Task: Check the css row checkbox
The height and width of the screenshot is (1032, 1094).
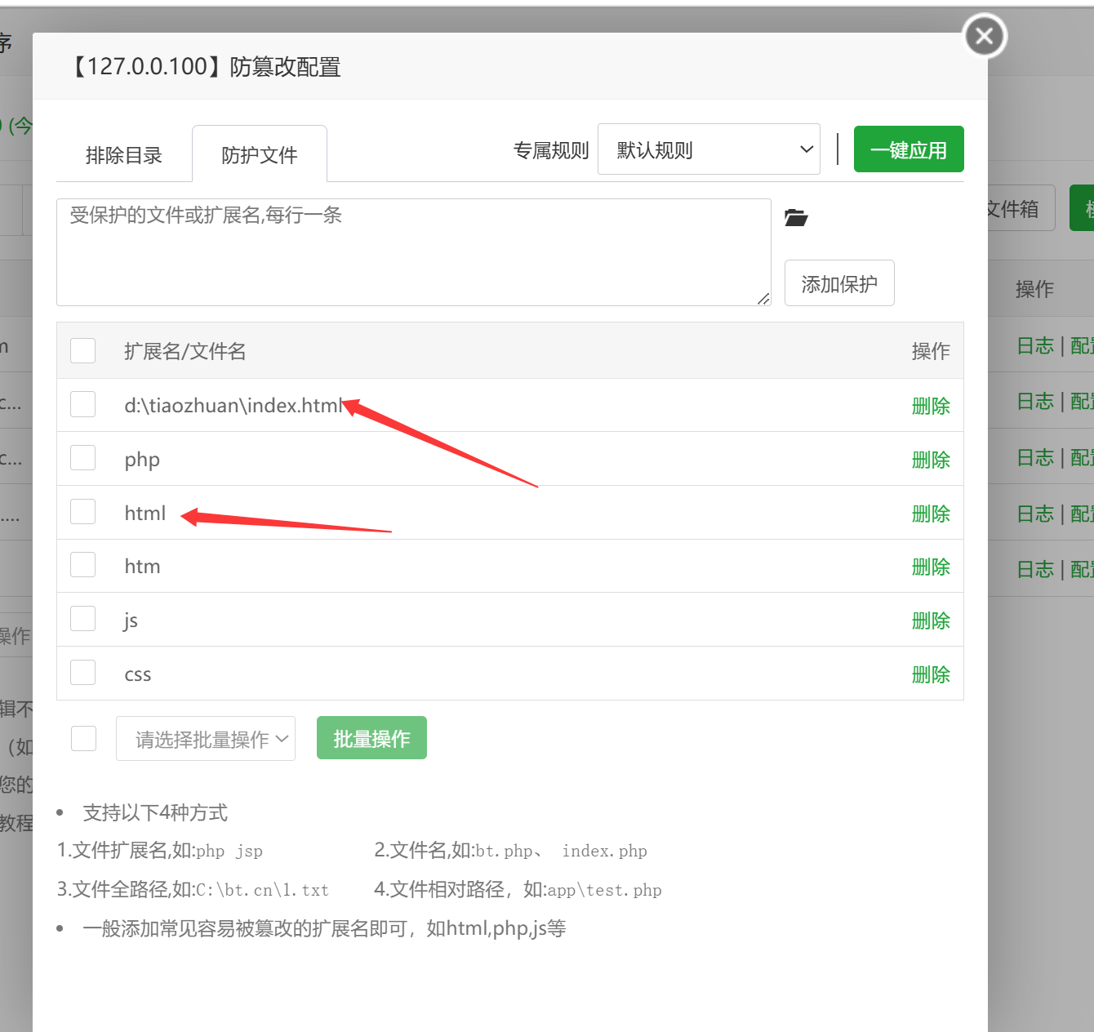Action: (x=83, y=673)
